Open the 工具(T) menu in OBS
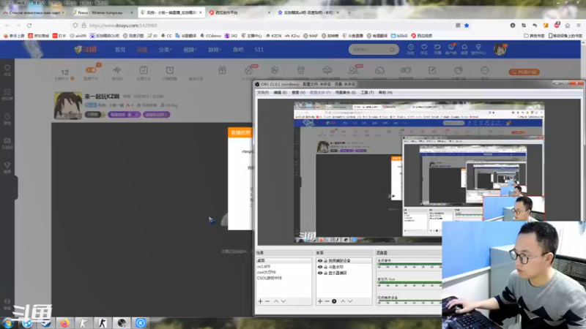Viewport: 586px width, 329px height. [367, 93]
